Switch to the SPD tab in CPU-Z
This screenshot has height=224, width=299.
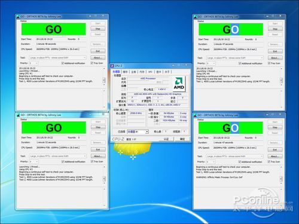click(150, 72)
